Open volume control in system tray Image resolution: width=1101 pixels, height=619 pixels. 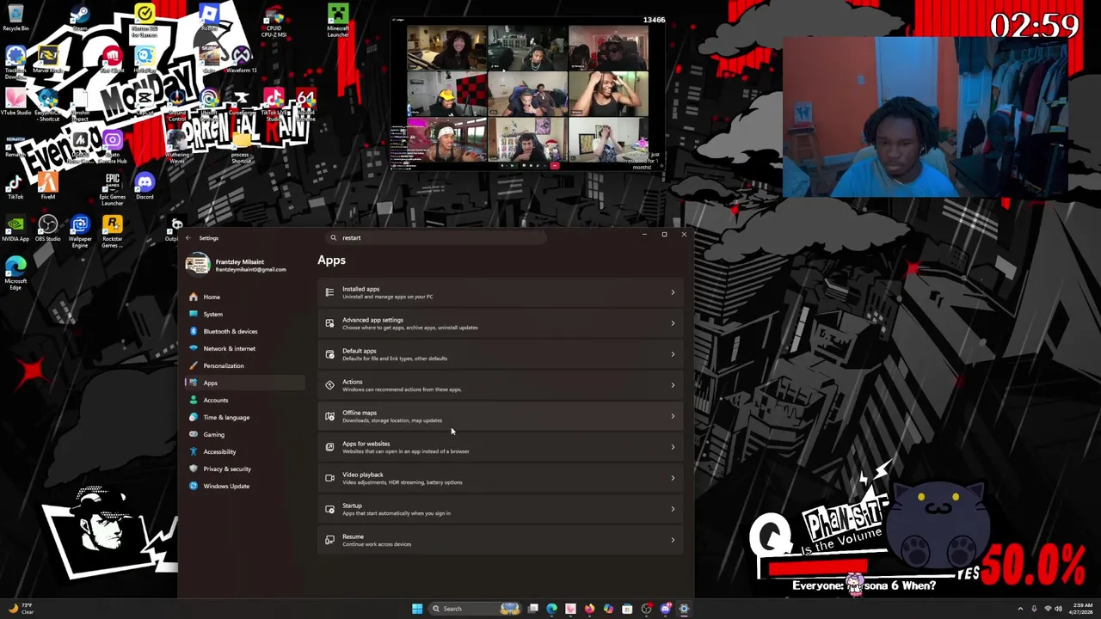(1058, 609)
